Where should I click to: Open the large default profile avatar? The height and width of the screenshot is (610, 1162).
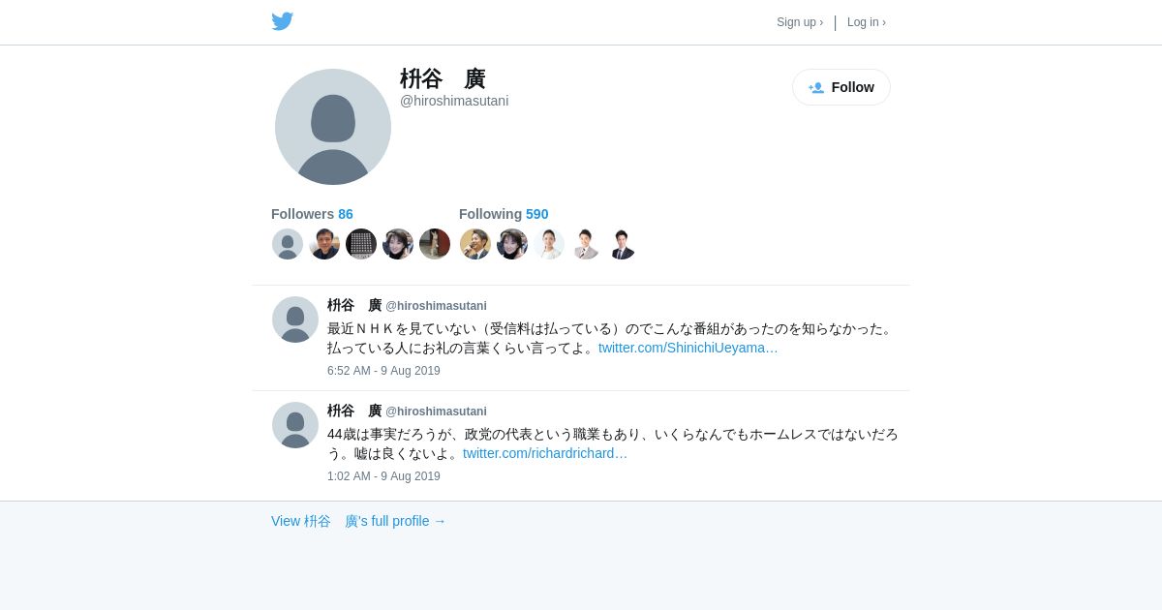333,127
